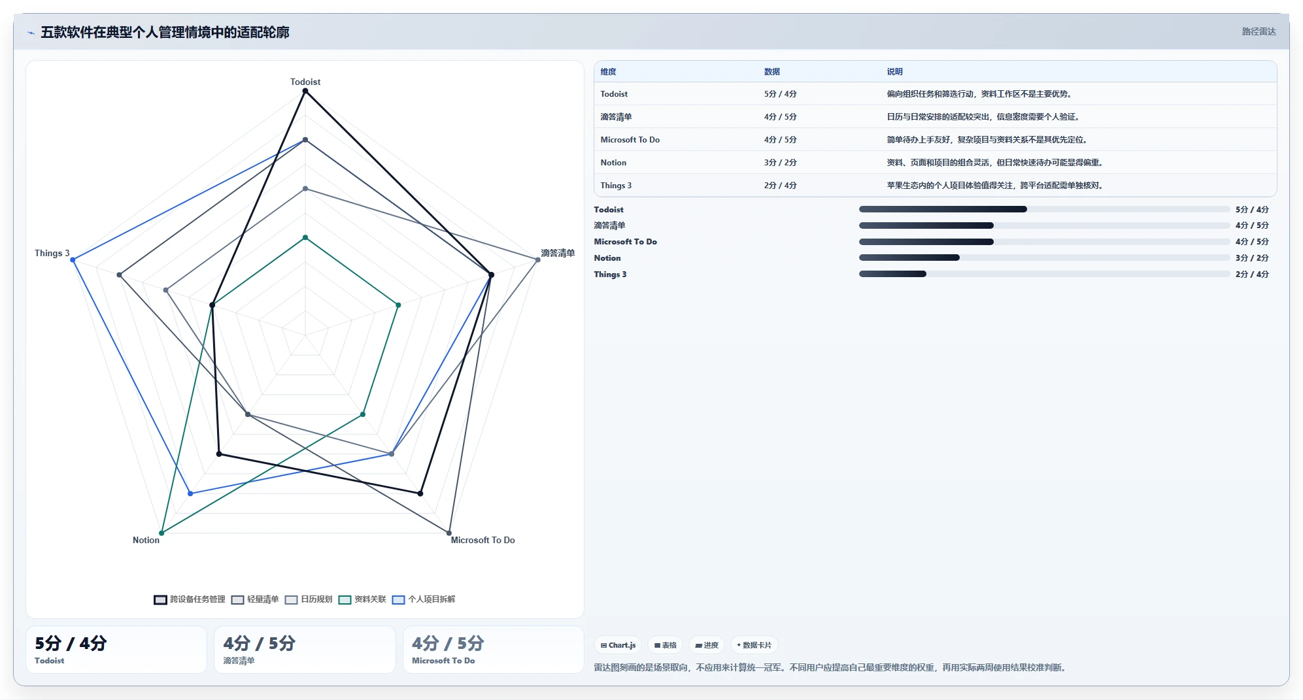Select the Microsoft To Do table row name
1303x700 pixels.
point(630,140)
